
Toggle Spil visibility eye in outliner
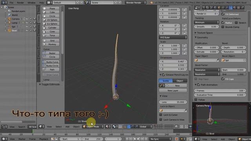[27, 27]
